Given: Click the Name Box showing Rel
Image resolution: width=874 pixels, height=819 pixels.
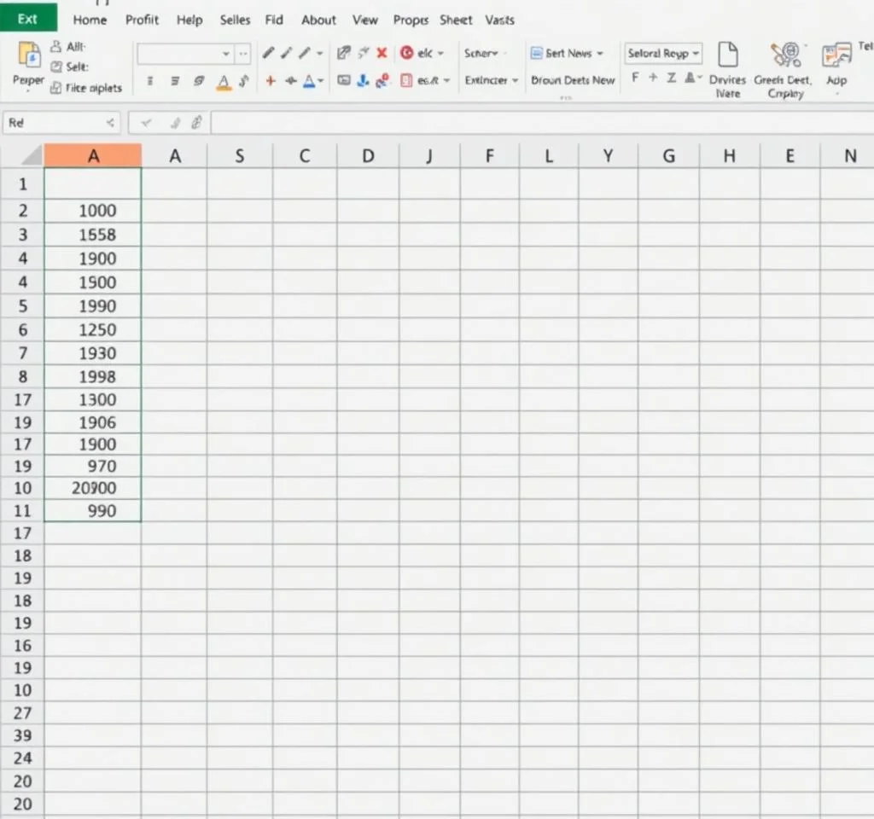Looking at the screenshot, I should [60, 123].
